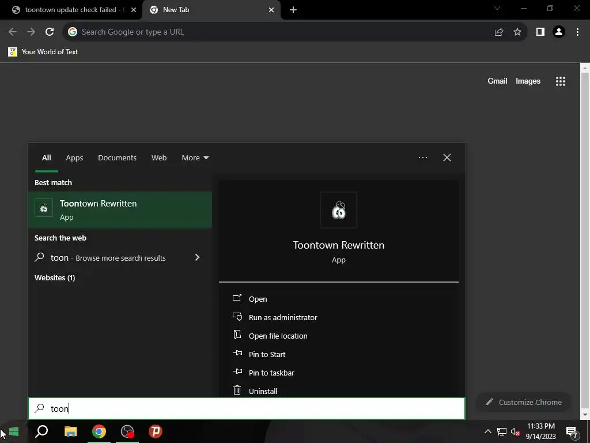The width and height of the screenshot is (590, 443).
Task: Open File Explorer from the taskbar
Action: [70, 431]
